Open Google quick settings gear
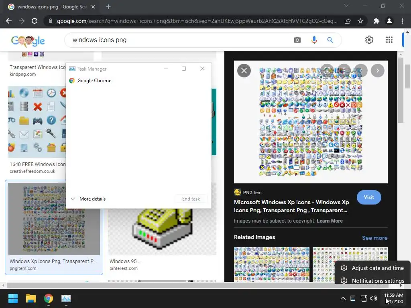 click(x=369, y=40)
